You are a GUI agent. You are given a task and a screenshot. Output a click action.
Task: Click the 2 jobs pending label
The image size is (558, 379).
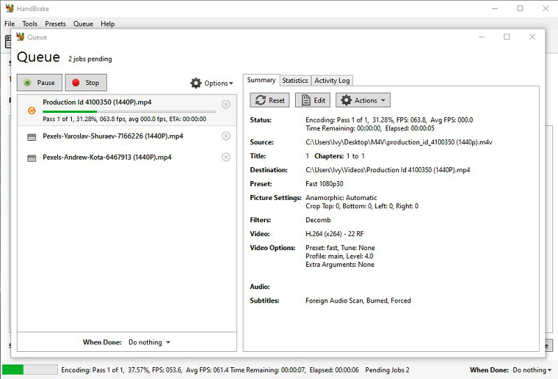tap(90, 59)
